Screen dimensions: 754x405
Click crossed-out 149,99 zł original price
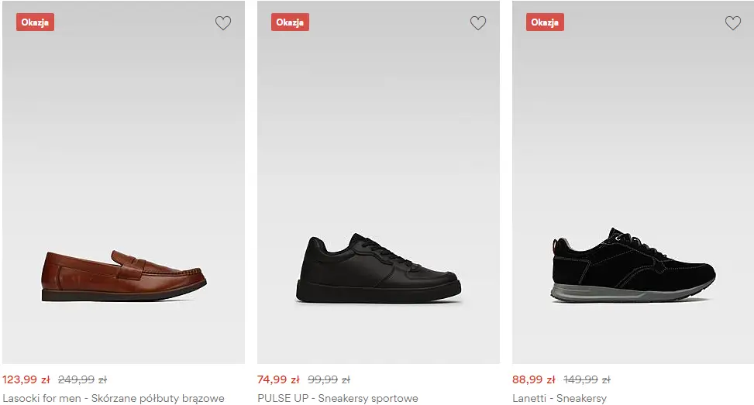tap(587, 380)
